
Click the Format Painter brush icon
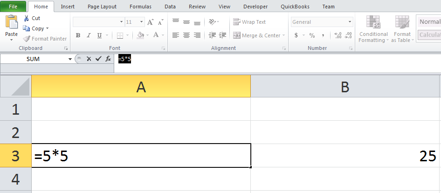tap(27, 39)
